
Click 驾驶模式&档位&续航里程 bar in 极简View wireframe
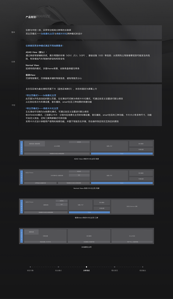point(46,212)
